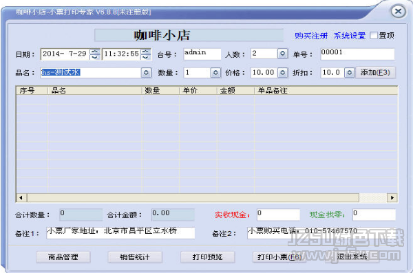Click the 单品备注 column header
Viewport: 413px width, 273px height.
coord(326,91)
